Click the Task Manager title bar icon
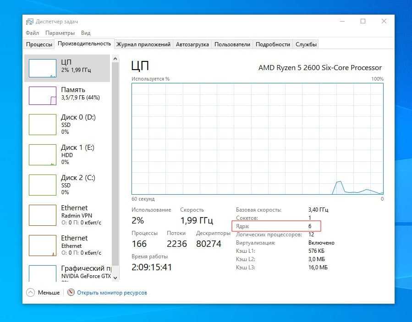Screen dimensions: 412x322 [29, 21]
